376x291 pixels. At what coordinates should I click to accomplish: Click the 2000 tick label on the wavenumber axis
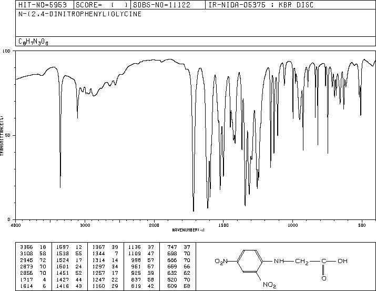tap(154, 225)
